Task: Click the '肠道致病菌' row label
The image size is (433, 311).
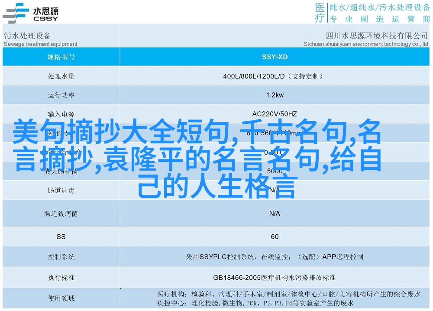Action: (61, 214)
